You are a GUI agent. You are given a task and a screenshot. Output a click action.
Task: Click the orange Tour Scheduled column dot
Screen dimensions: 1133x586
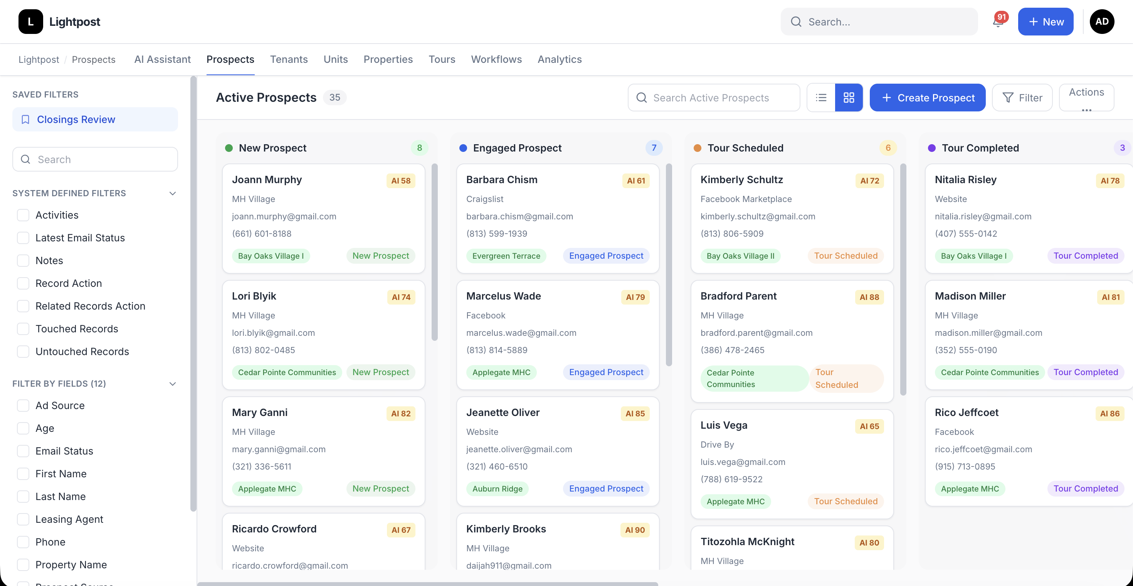(x=698, y=148)
